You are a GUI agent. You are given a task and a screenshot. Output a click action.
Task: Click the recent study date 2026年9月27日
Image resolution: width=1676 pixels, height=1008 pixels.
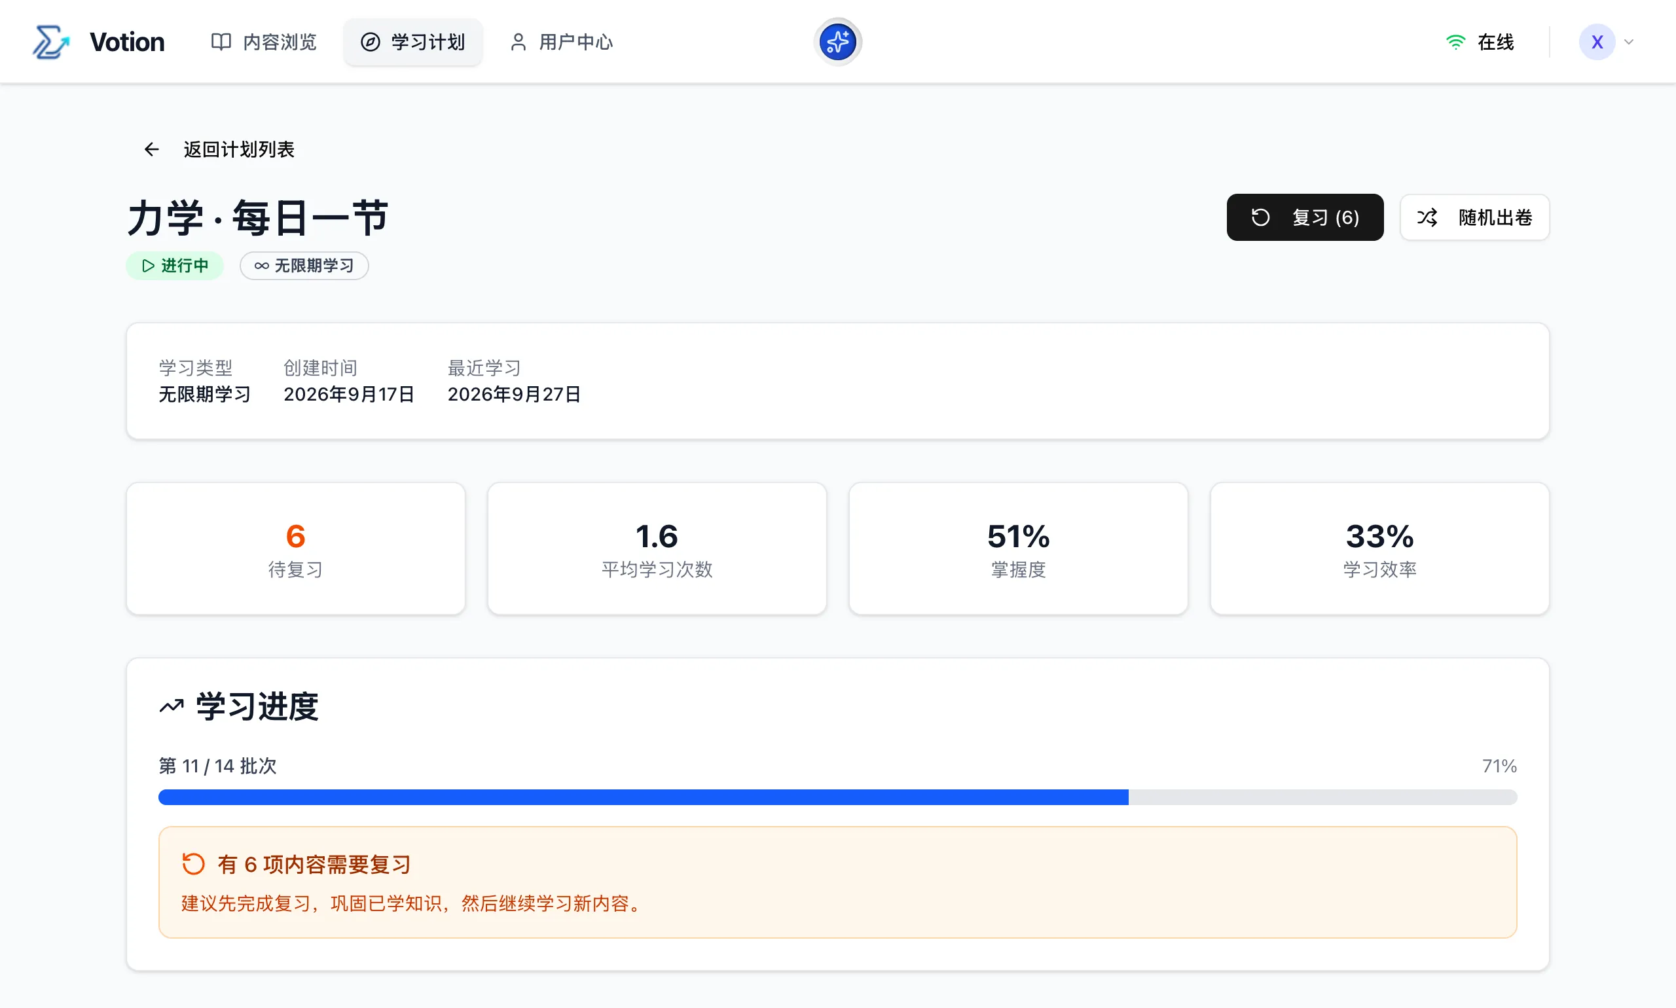tap(513, 395)
